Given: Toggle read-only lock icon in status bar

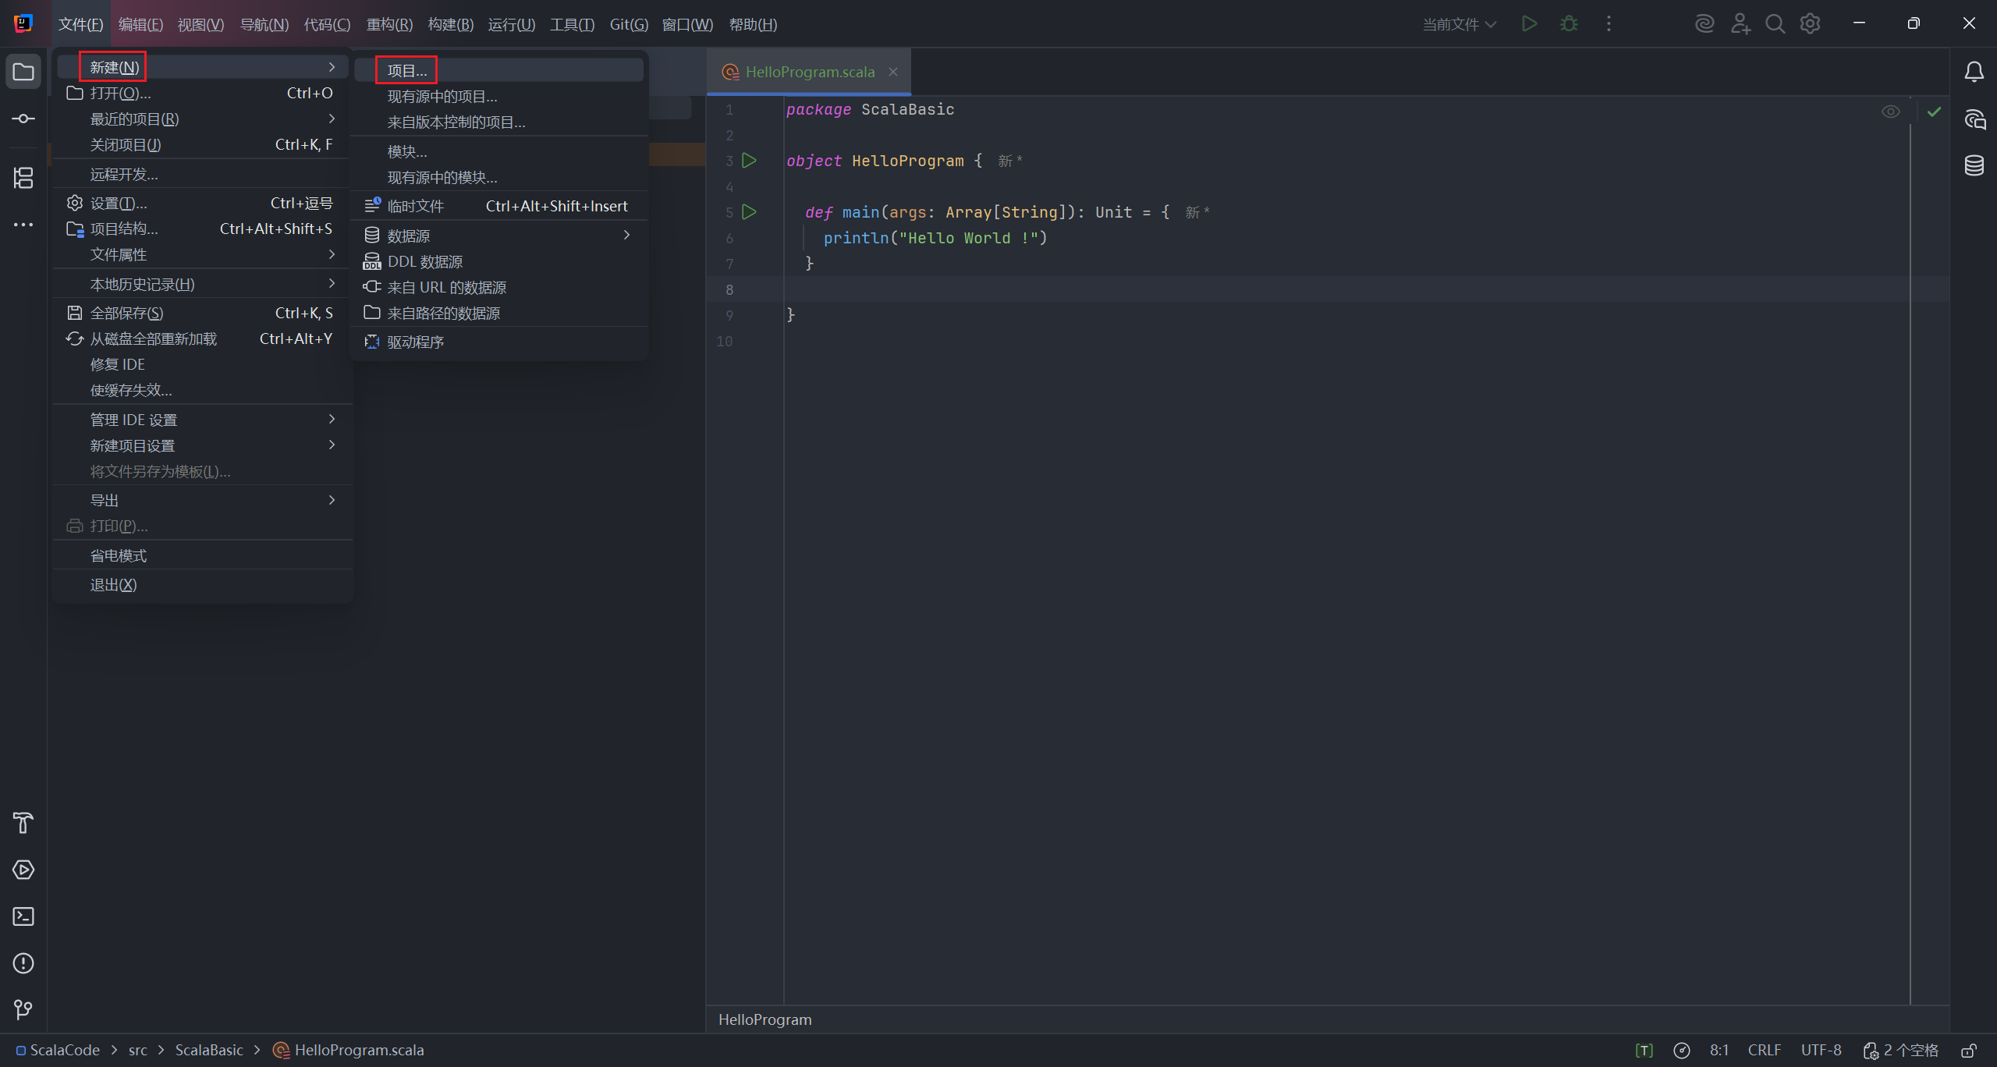Looking at the screenshot, I should click(x=1970, y=1051).
